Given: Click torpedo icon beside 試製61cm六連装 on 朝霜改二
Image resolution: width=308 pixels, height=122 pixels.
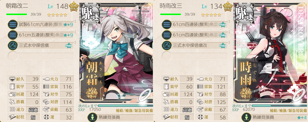Looking at the screenshot, I should click(12, 24).
